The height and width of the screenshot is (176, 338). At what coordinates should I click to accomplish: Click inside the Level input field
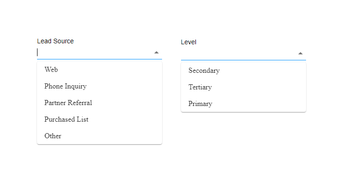coord(239,53)
